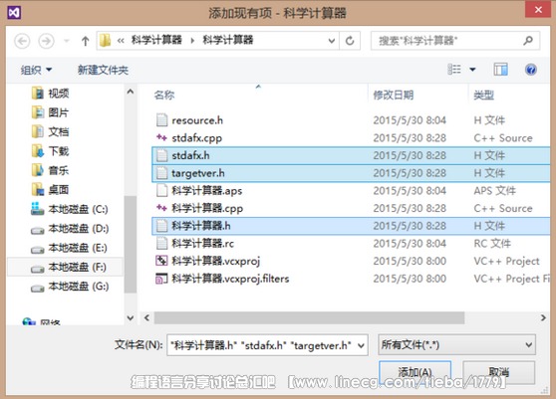Open 本地磁盘 (E:) drive
This screenshot has width=556, height=399.
69,248
